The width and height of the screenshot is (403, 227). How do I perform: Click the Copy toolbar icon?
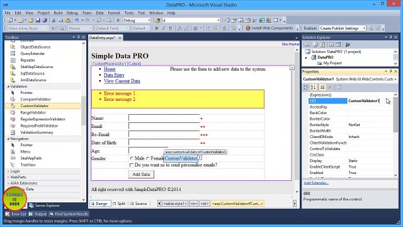(60, 20)
